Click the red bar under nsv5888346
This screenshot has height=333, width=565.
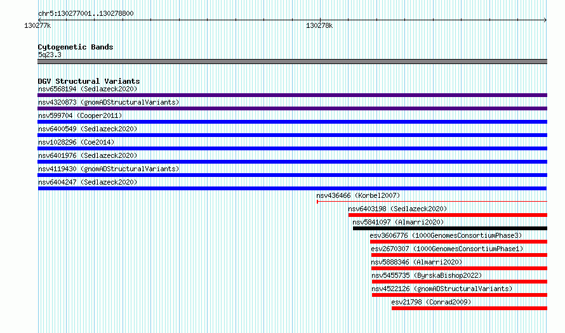click(459, 268)
